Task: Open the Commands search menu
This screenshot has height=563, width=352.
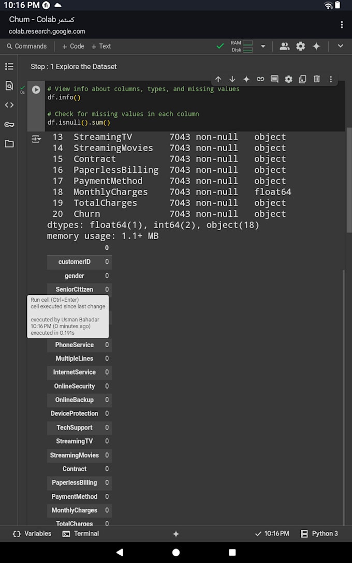Action: [26, 46]
